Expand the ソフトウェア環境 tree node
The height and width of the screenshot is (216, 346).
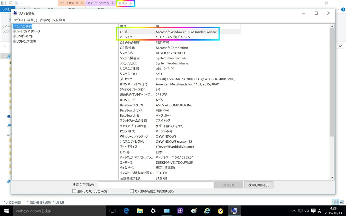pos(14,42)
